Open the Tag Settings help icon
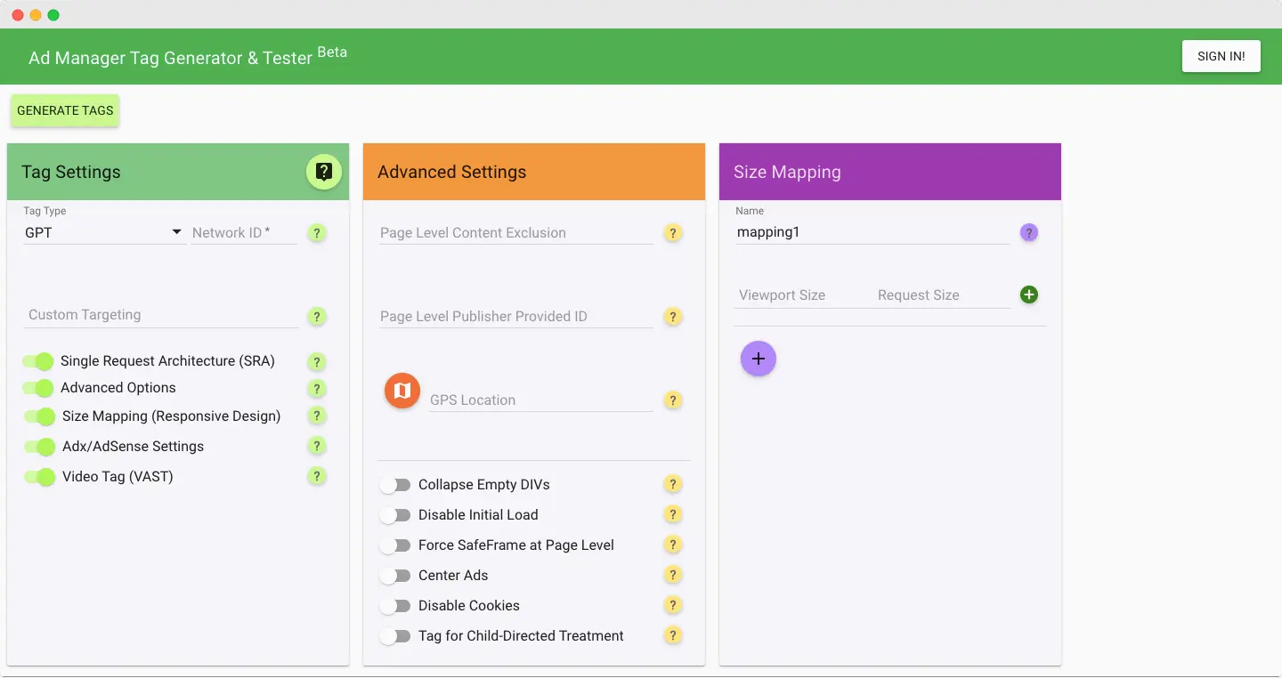This screenshot has width=1282, height=678. pos(324,172)
